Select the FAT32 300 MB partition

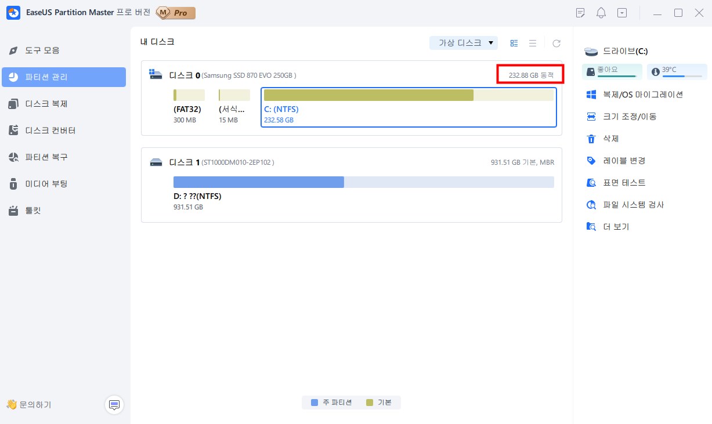click(189, 107)
